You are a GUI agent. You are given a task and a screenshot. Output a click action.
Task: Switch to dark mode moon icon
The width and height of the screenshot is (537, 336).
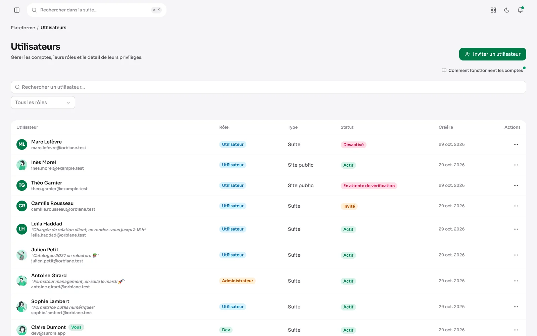pyautogui.click(x=507, y=10)
